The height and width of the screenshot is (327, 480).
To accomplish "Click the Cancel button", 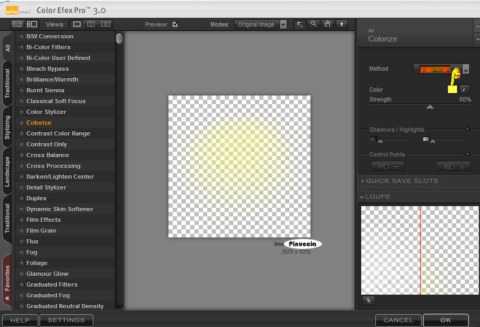I will 398,320.
